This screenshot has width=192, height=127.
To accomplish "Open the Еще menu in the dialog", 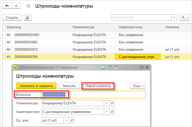I will pos(138,86).
